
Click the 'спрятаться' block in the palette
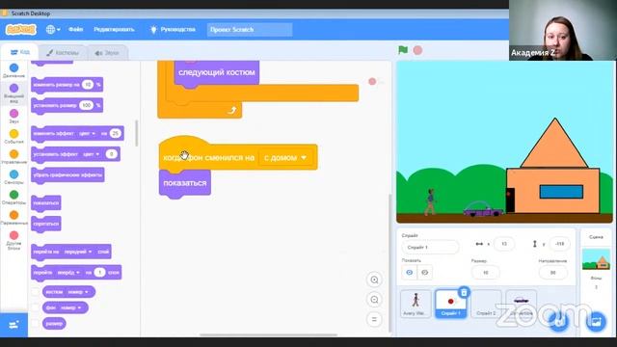click(46, 224)
